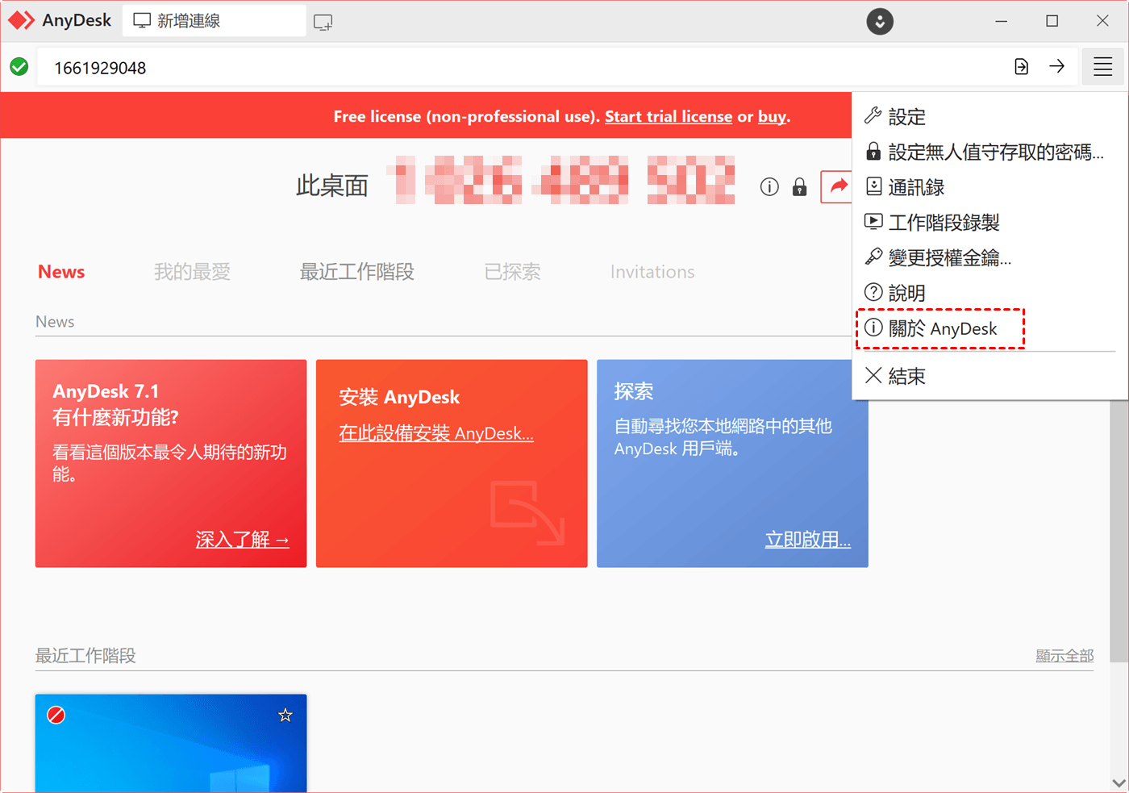Choose 關於 AnyDesk menu entry
Viewport: 1129px width, 793px height.
point(942,329)
